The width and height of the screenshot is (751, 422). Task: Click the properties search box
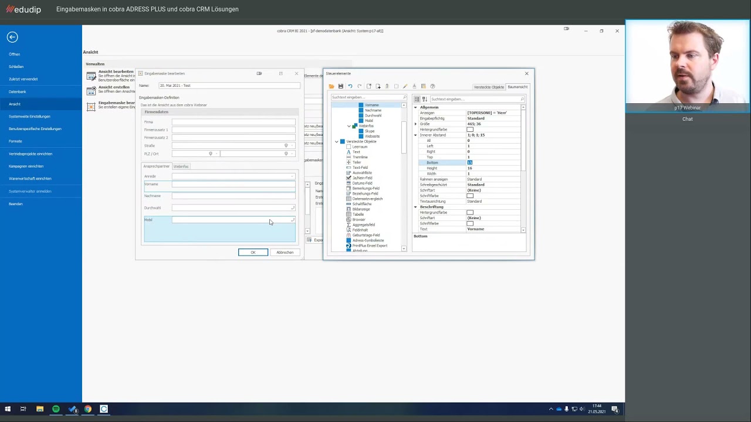477,99
